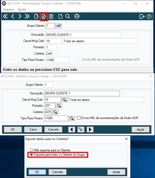
Task: Open help question mark icon
Action: pos(149,17)
